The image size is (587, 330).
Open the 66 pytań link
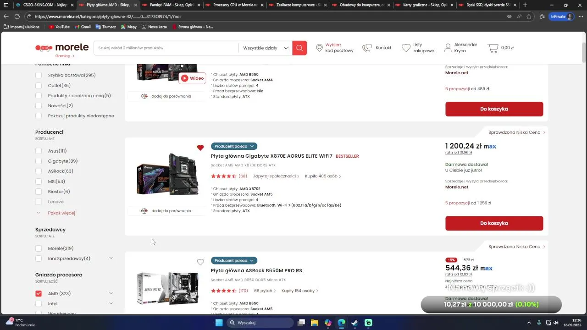pyautogui.click(x=264, y=291)
